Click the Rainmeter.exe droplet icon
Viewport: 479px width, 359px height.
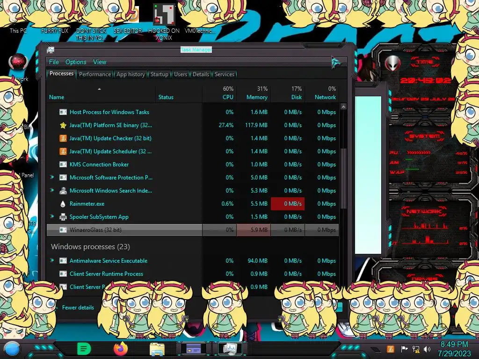pyautogui.click(x=63, y=204)
